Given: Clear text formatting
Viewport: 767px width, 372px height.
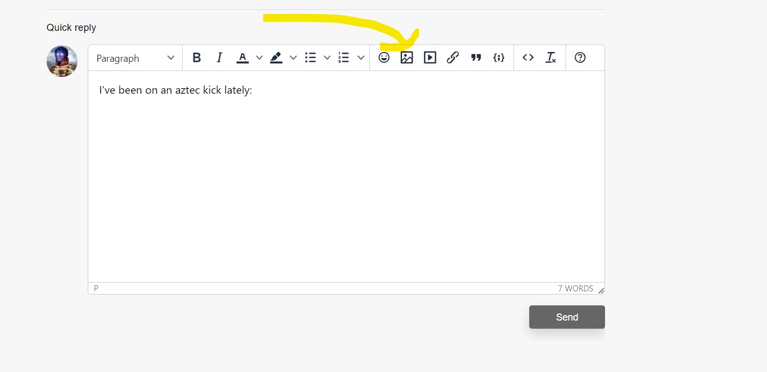Looking at the screenshot, I should (x=551, y=57).
